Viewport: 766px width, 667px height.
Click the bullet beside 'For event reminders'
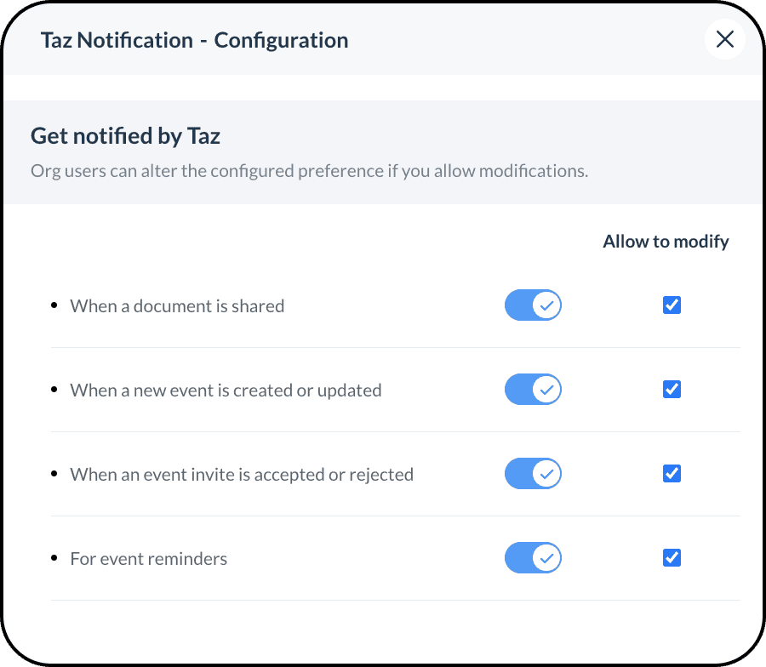point(55,557)
